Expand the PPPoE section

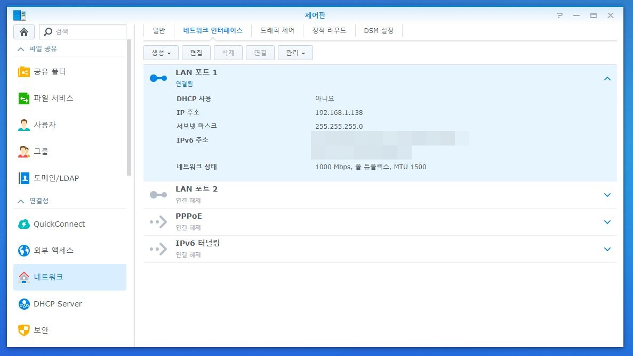(x=607, y=222)
